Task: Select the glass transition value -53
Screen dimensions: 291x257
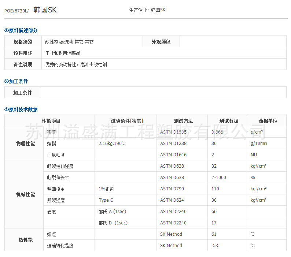Action: (x=214, y=246)
